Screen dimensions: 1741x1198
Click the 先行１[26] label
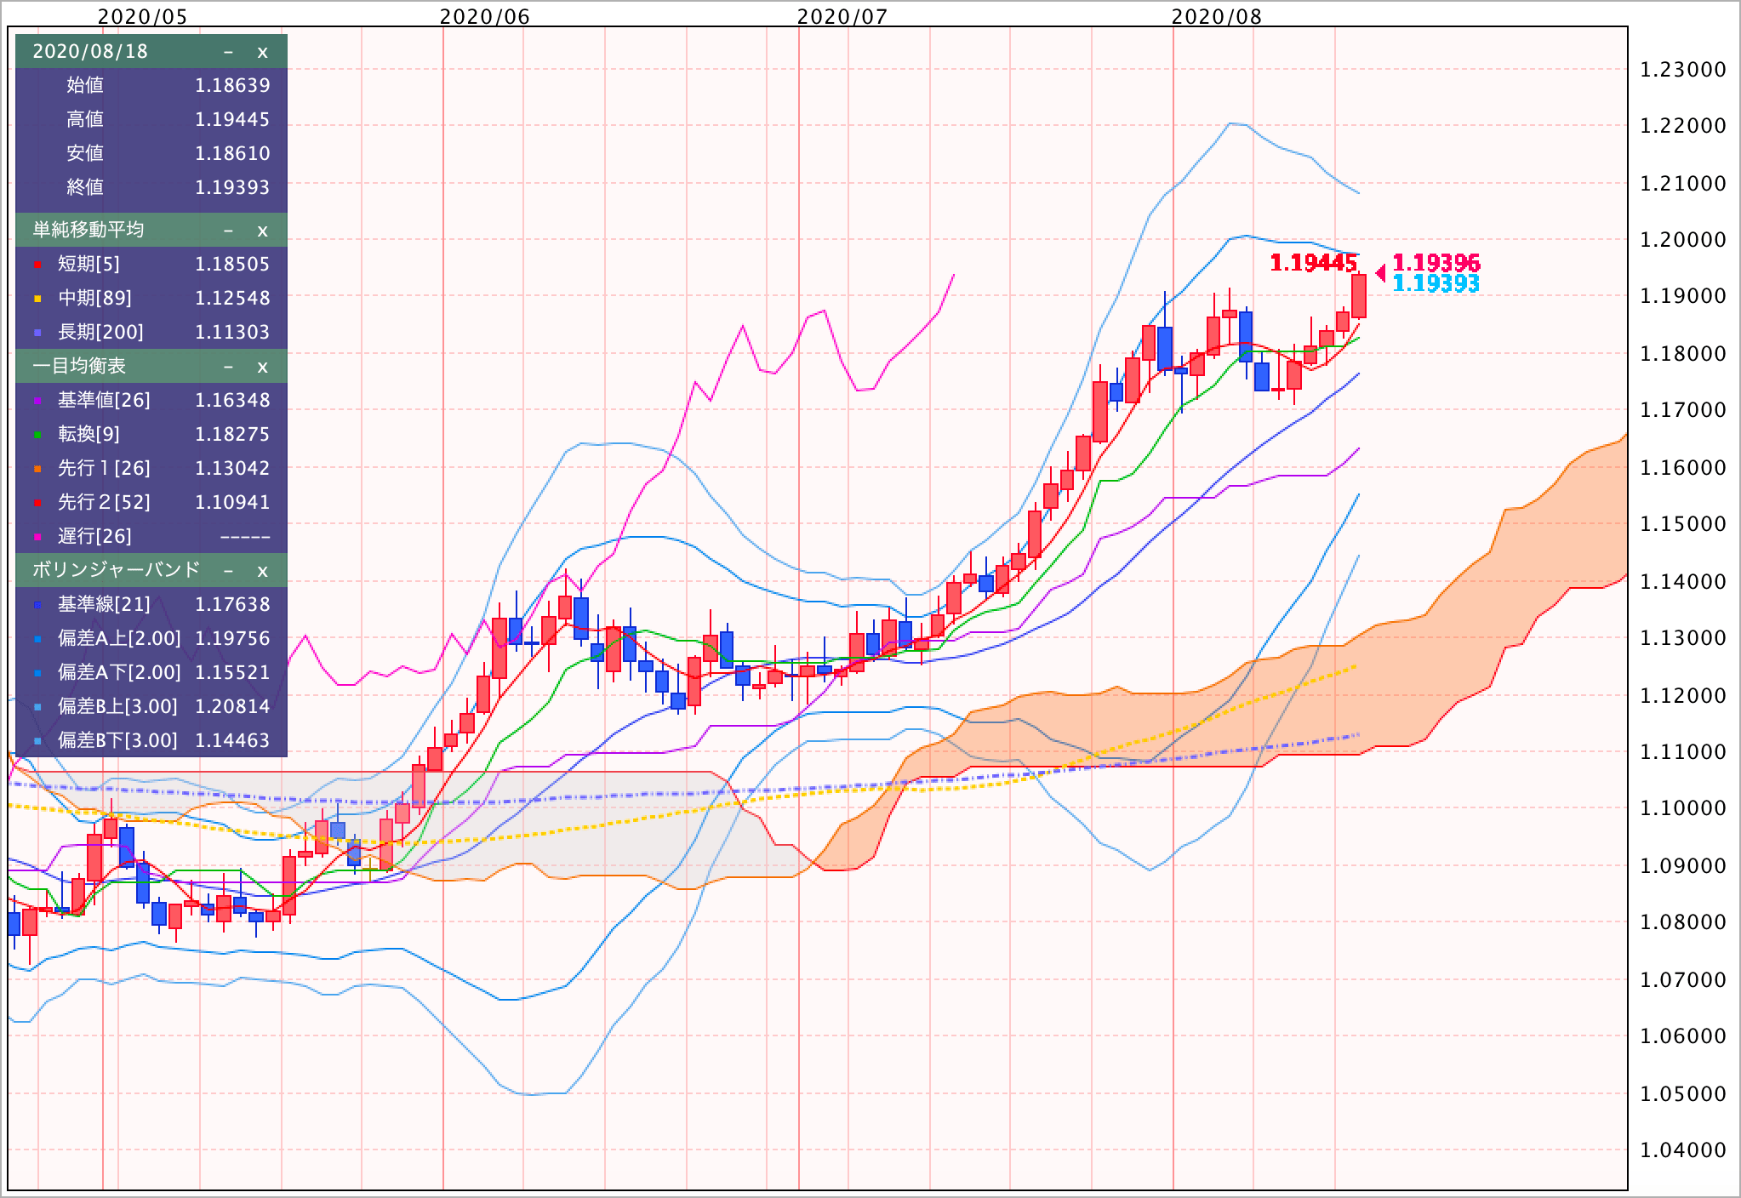tap(104, 469)
